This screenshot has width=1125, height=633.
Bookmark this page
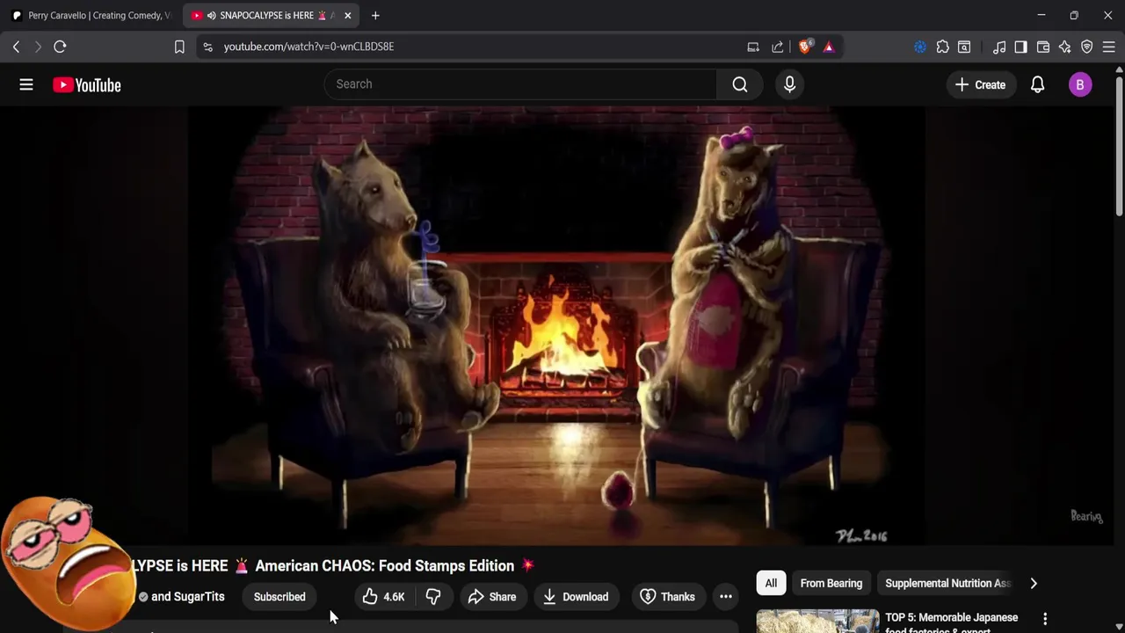click(179, 47)
